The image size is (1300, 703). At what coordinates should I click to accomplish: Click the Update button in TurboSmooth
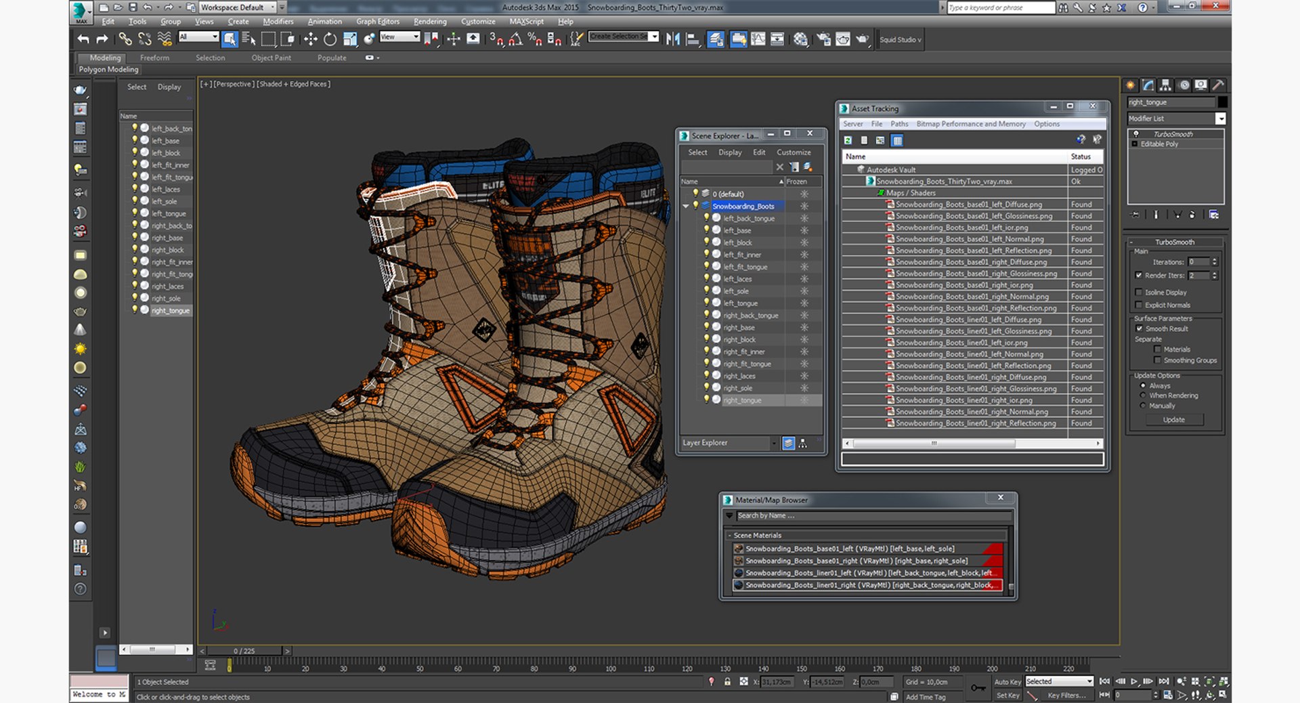(1174, 420)
